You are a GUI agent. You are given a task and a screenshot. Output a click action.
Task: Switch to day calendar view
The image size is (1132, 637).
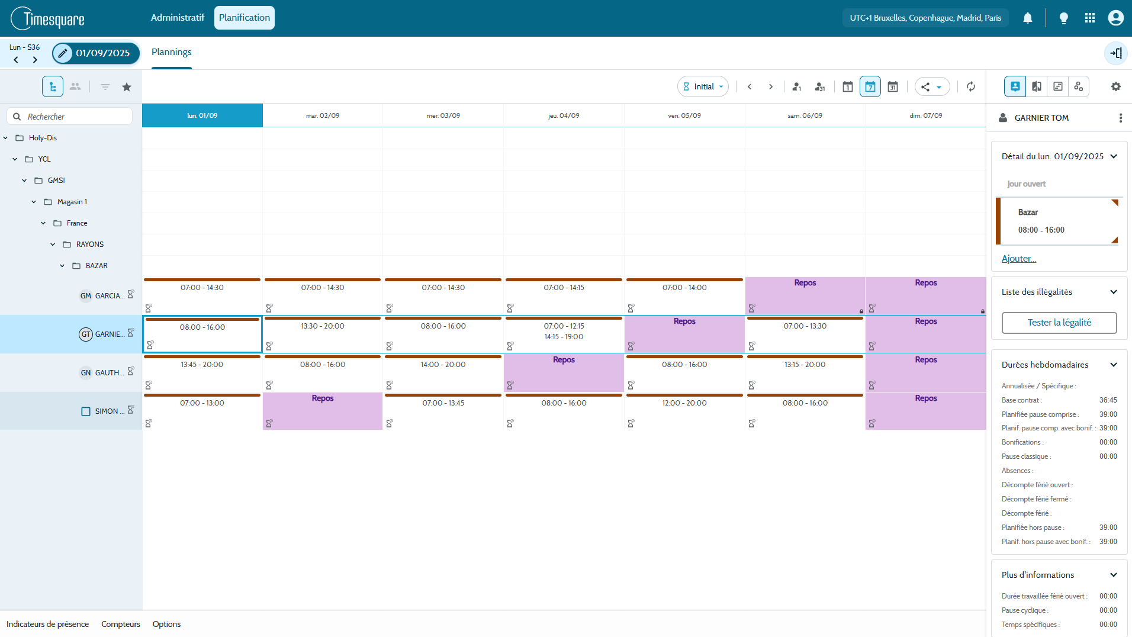click(848, 86)
